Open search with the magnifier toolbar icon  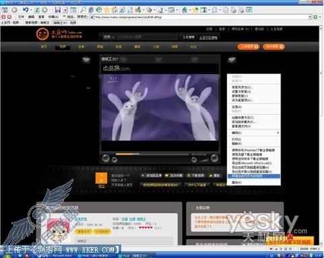83,10
